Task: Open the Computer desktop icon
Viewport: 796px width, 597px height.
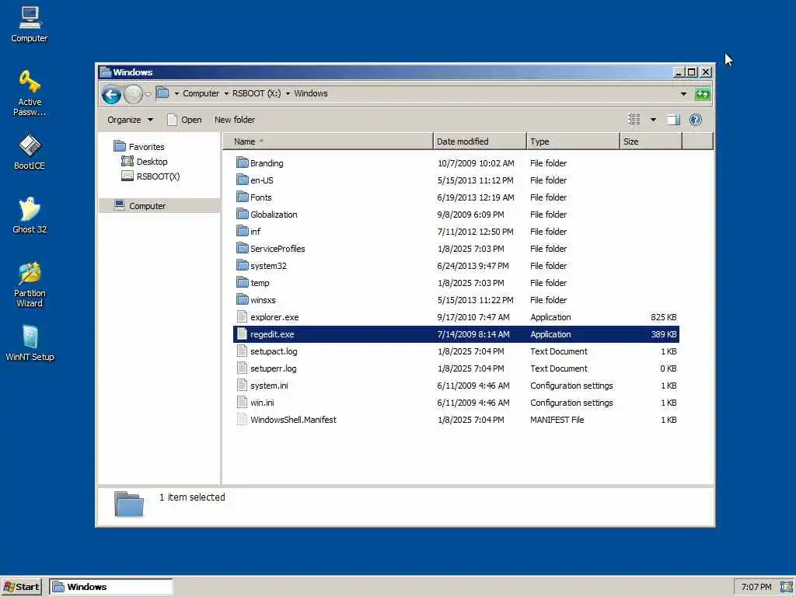Action: (30, 24)
